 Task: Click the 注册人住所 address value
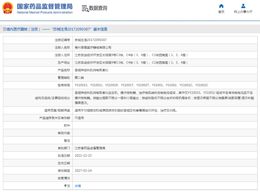click(131, 55)
